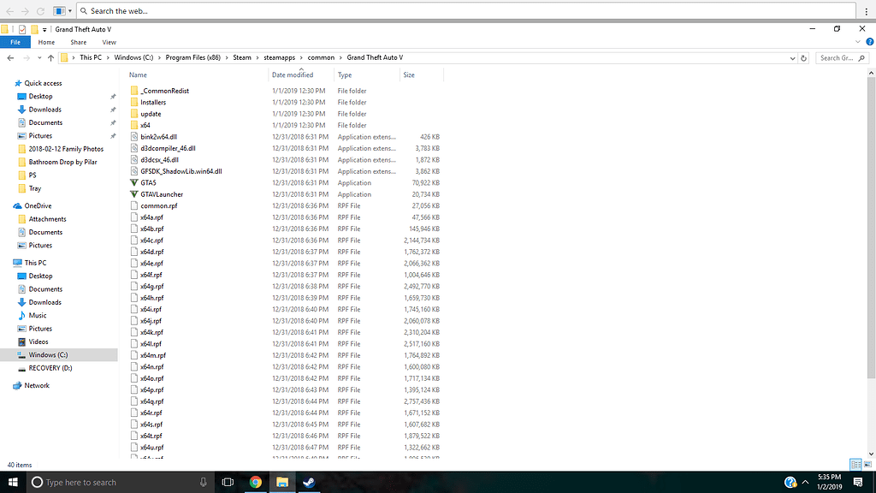
Task: Click the file list vertical scrollbar
Action: point(871,228)
